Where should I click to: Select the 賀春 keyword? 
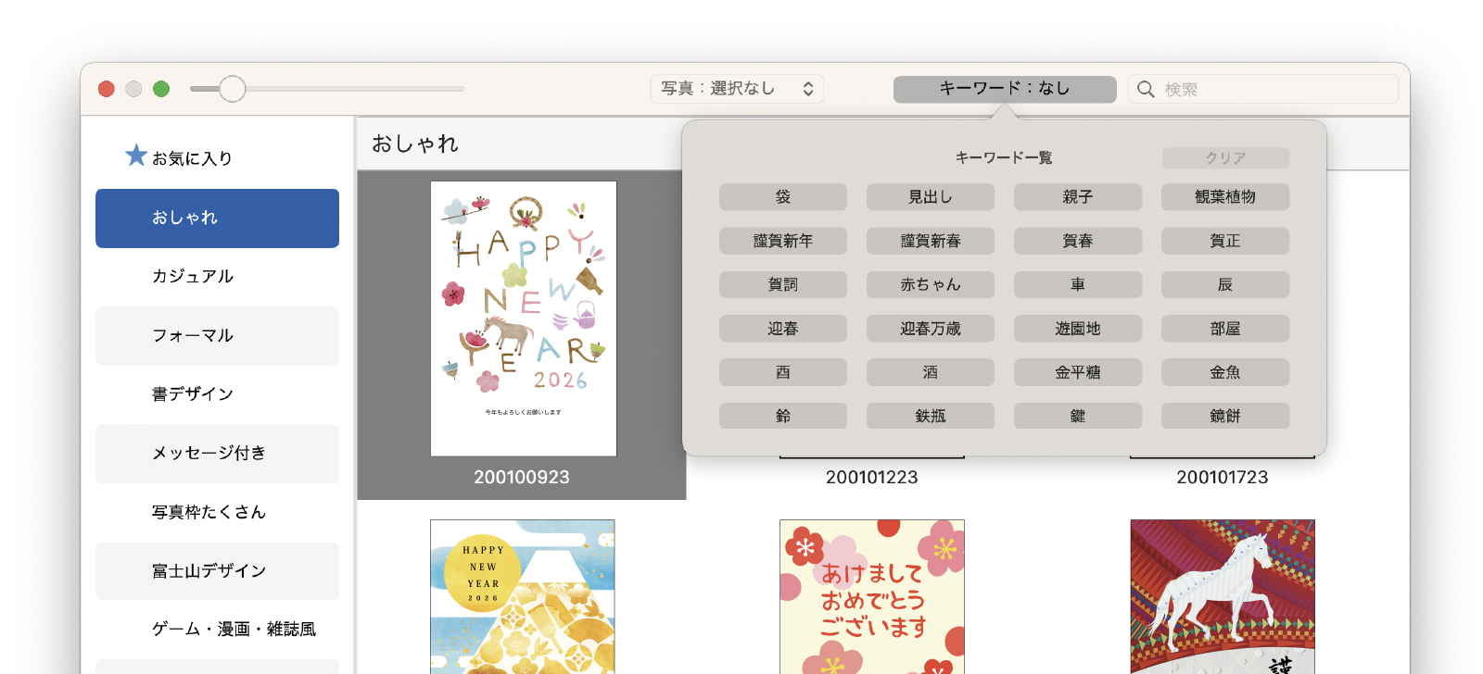point(1078,241)
